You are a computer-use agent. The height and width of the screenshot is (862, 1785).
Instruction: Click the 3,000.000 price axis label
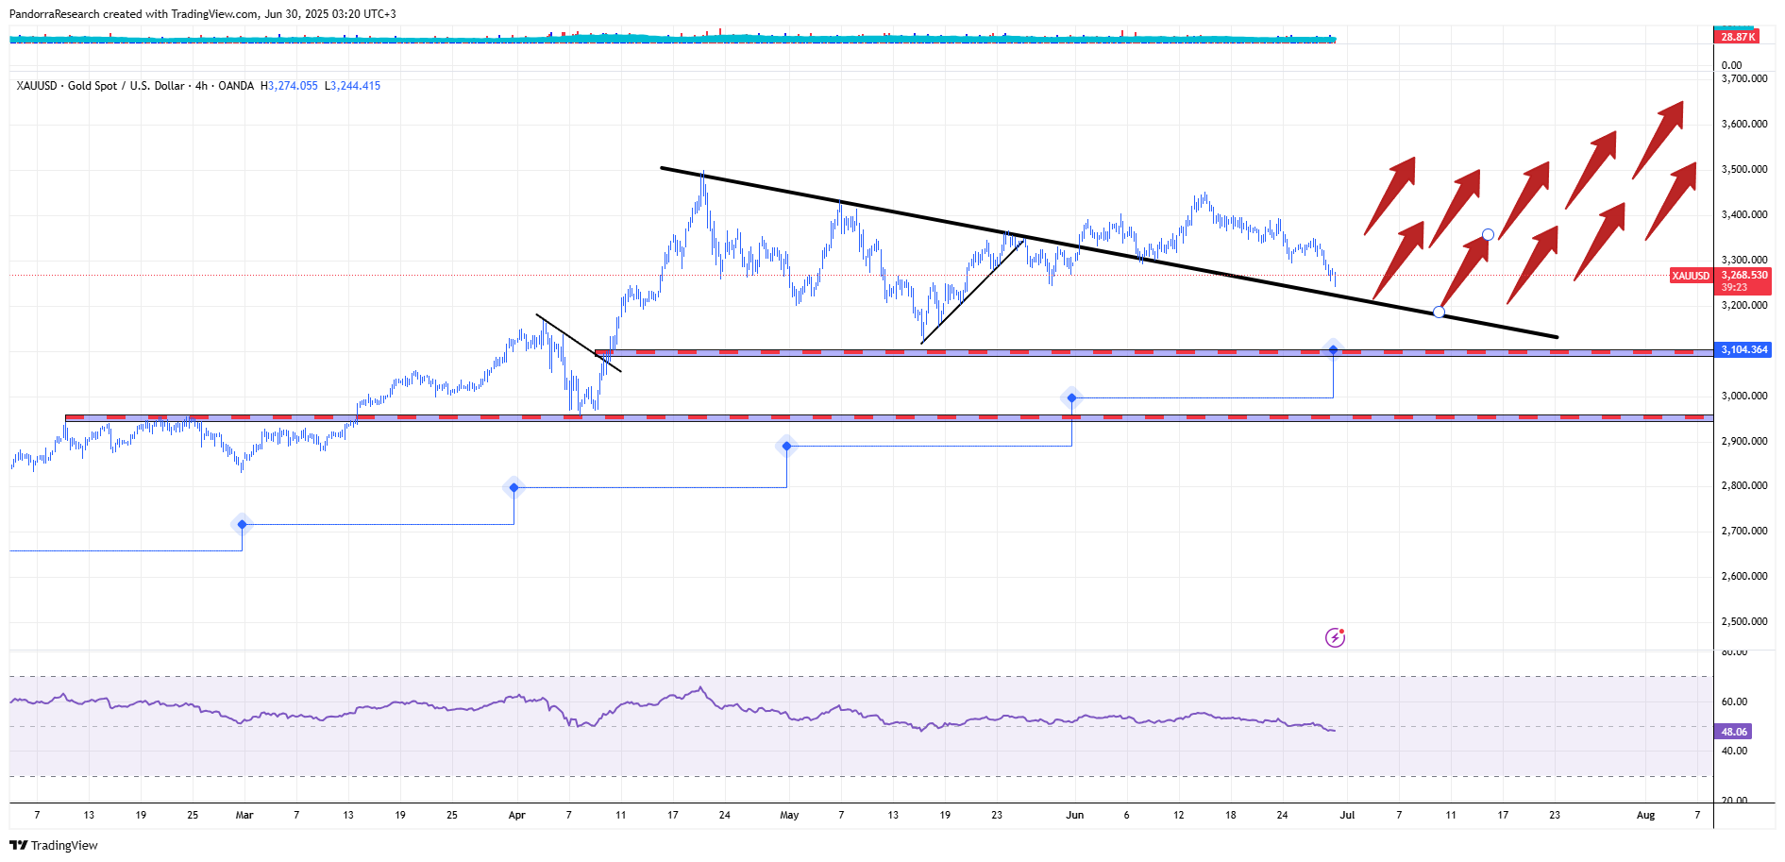[x=1744, y=396]
